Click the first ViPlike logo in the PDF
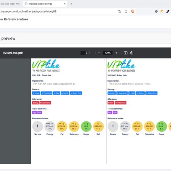Viewport: 171px width, 171px height. tap(46, 66)
